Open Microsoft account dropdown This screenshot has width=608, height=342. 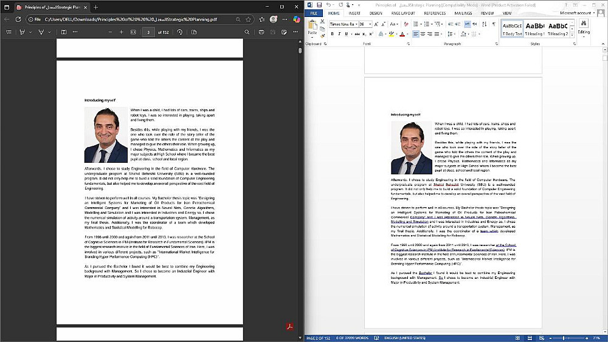click(578, 13)
